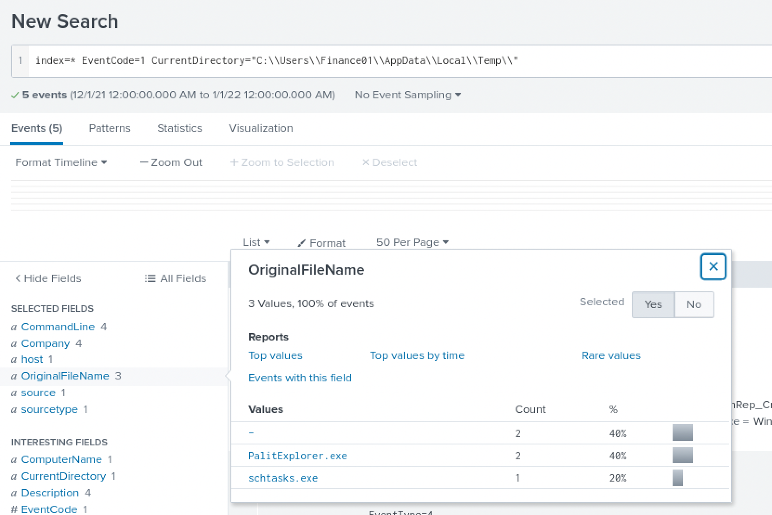This screenshot has width=772, height=515.
Task: Open the EventCode interesting field
Action: point(49,509)
